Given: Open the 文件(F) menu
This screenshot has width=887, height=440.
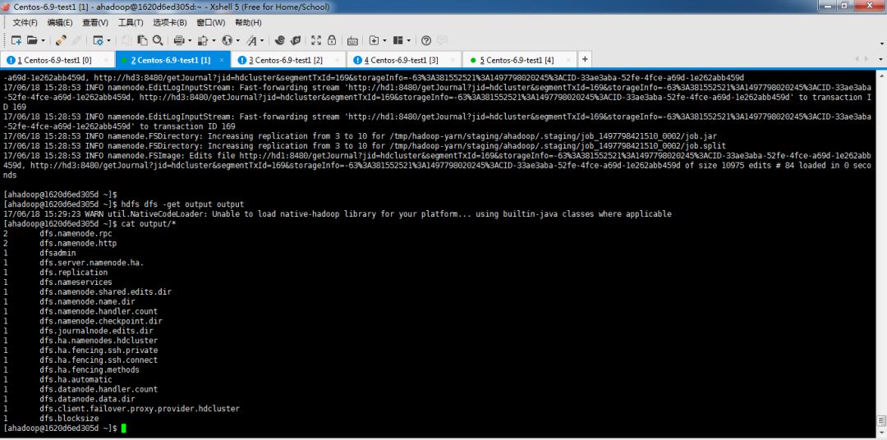Looking at the screenshot, I should click(25, 23).
